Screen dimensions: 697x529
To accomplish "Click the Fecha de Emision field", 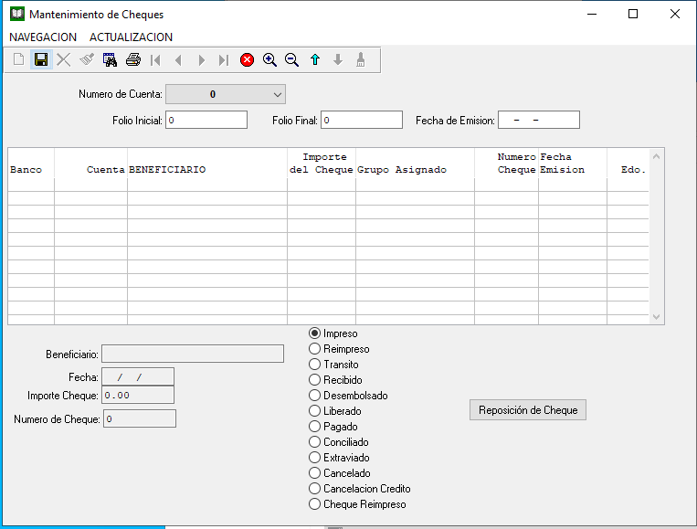I will click(x=538, y=121).
